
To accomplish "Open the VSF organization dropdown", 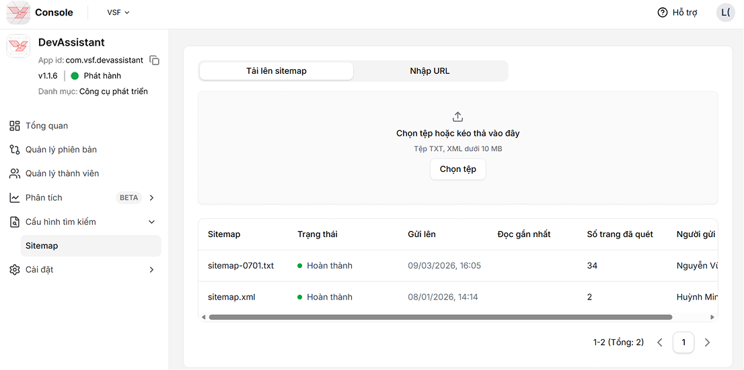I will (118, 13).
